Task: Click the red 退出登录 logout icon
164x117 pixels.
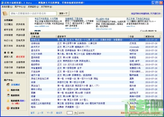Action: tap(8, 108)
